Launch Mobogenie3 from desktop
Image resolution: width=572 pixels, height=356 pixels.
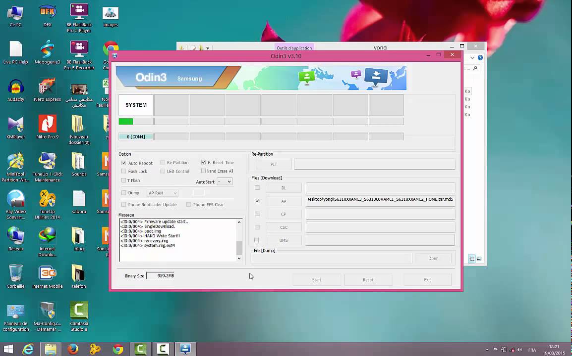pyautogui.click(x=48, y=53)
